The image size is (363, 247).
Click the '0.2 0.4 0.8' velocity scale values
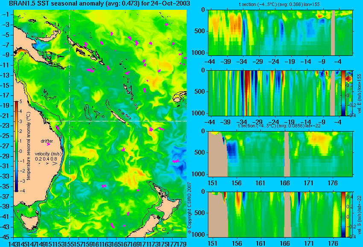[x=46, y=159]
